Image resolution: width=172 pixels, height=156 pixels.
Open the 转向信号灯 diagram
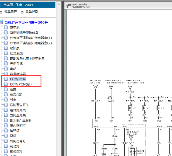(18, 141)
